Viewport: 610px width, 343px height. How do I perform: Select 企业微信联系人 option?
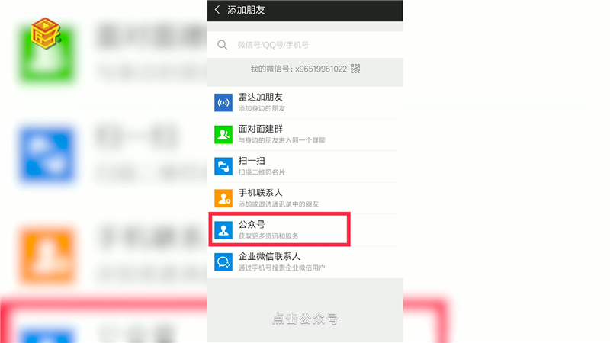pos(305,262)
